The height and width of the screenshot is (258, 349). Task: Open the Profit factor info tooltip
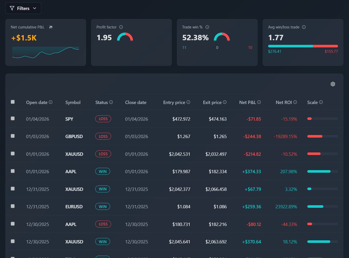tap(121, 27)
